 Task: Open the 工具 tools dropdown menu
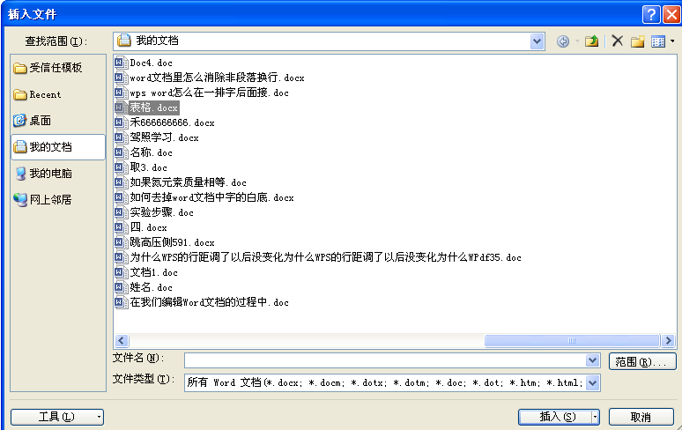(57, 417)
